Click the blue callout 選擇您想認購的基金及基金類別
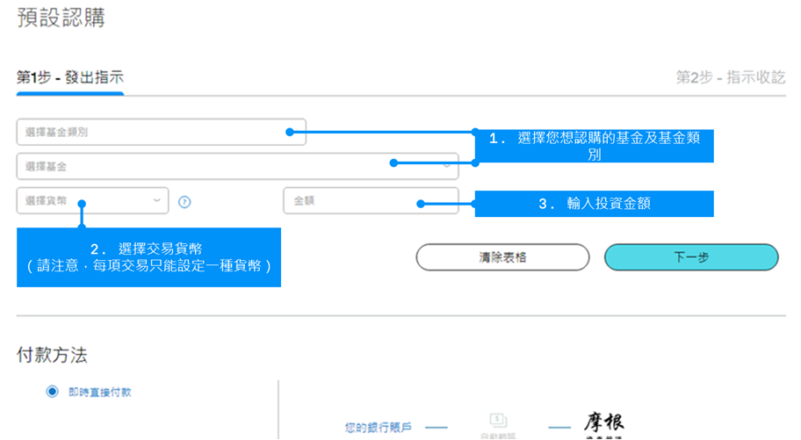 [x=594, y=146]
